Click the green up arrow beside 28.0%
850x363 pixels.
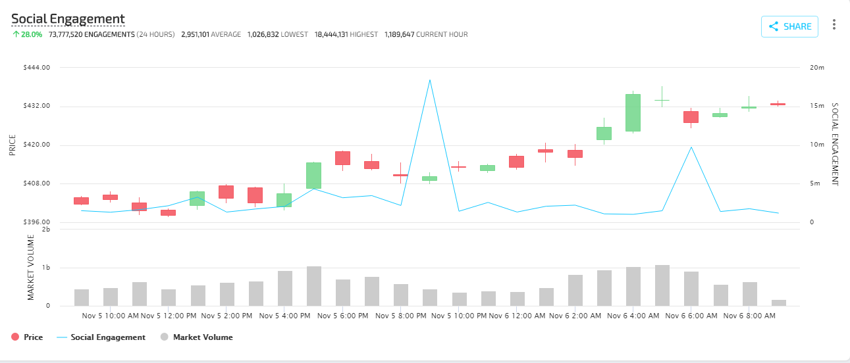click(x=15, y=34)
